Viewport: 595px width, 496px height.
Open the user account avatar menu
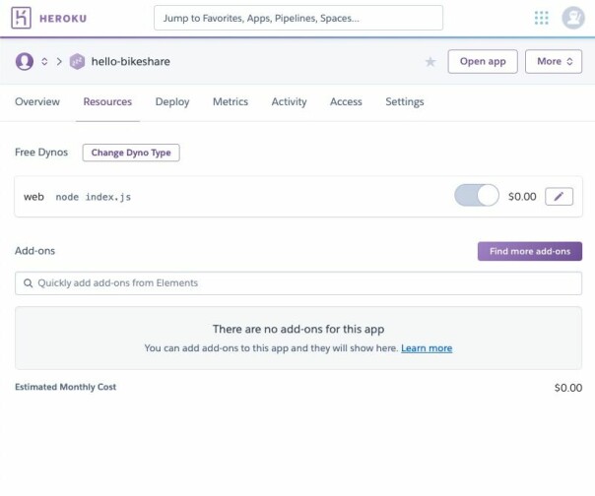[573, 18]
